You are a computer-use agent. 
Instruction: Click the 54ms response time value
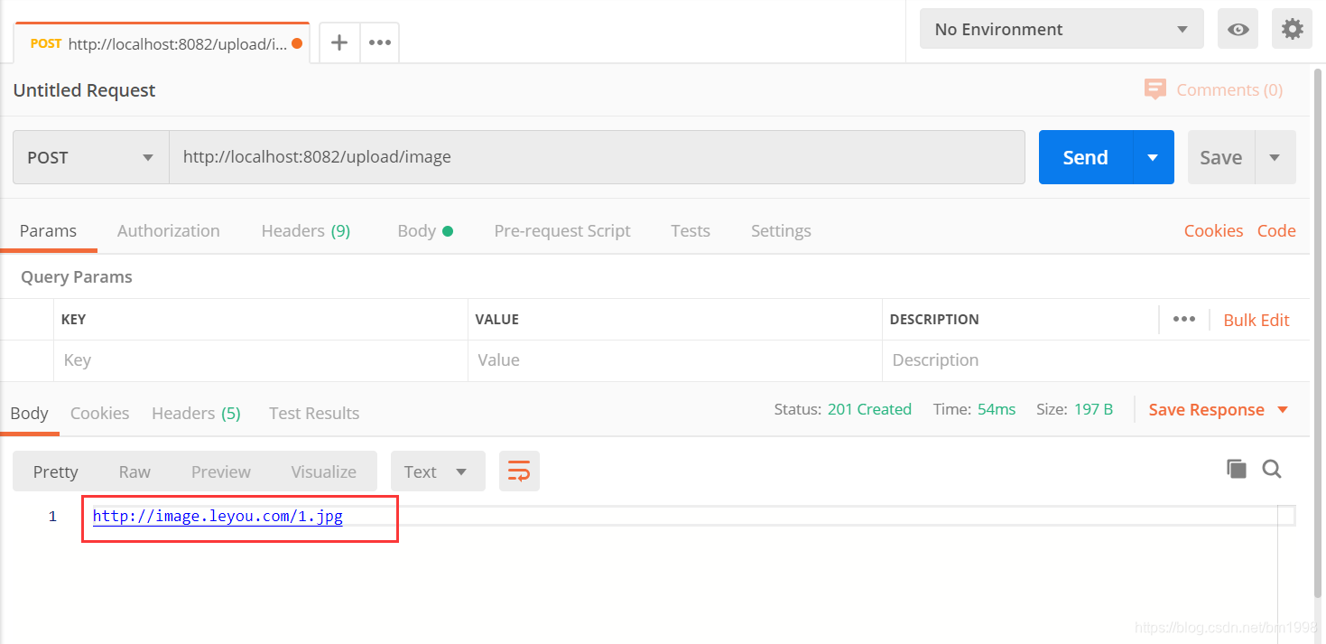997,409
